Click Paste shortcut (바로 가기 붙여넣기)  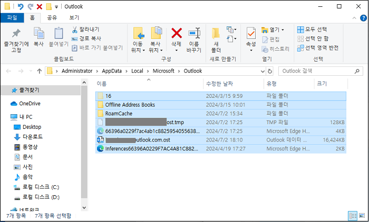[97, 48]
